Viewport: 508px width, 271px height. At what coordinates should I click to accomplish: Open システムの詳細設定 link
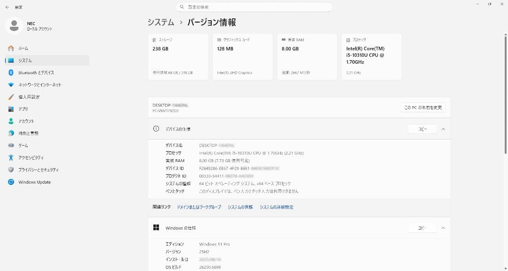277,207
